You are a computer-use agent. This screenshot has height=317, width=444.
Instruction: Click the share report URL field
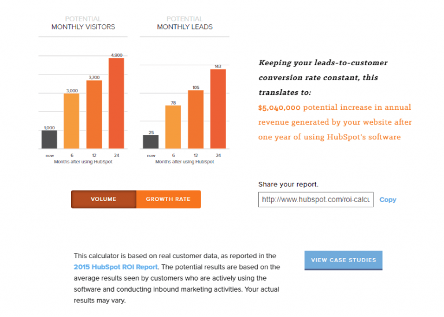pyautogui.click(x=316, y=200)
